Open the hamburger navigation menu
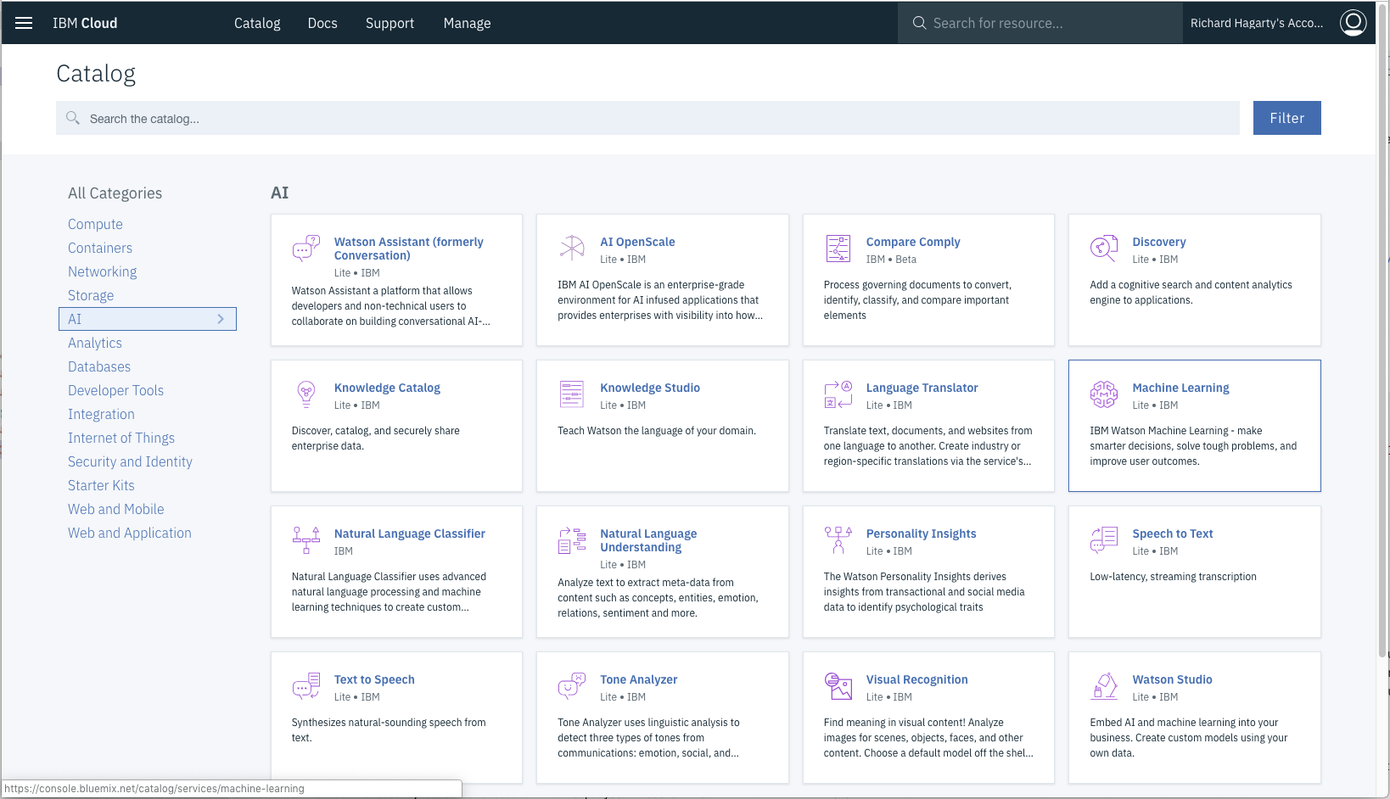Viewport: 1390px width, 799px height. 24,23
